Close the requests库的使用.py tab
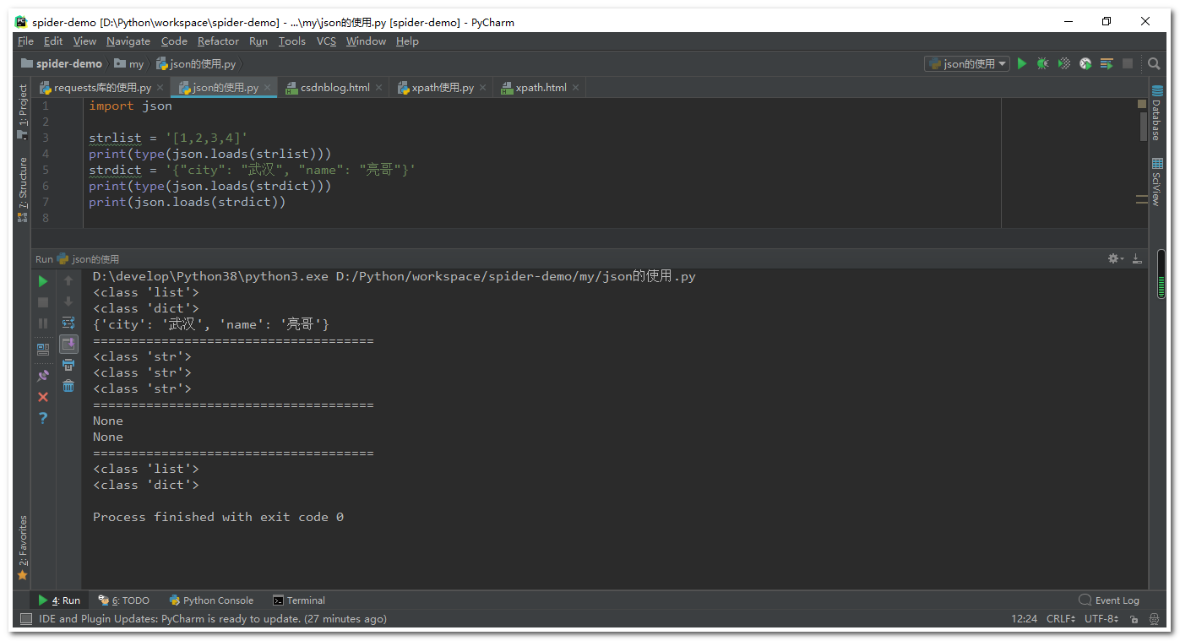Image resolution: width=1180 pixels, height=641 pixels. click(160, 88)
